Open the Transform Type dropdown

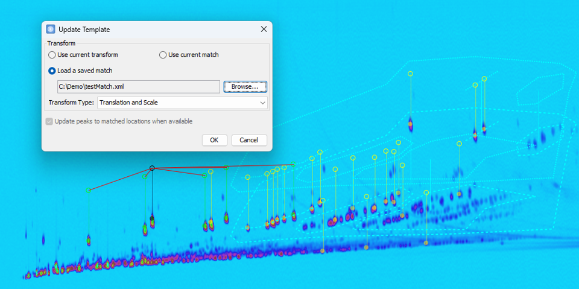pos(182,103)
